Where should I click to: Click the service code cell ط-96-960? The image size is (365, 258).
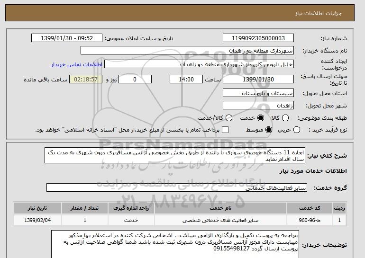tap(310, 220)
